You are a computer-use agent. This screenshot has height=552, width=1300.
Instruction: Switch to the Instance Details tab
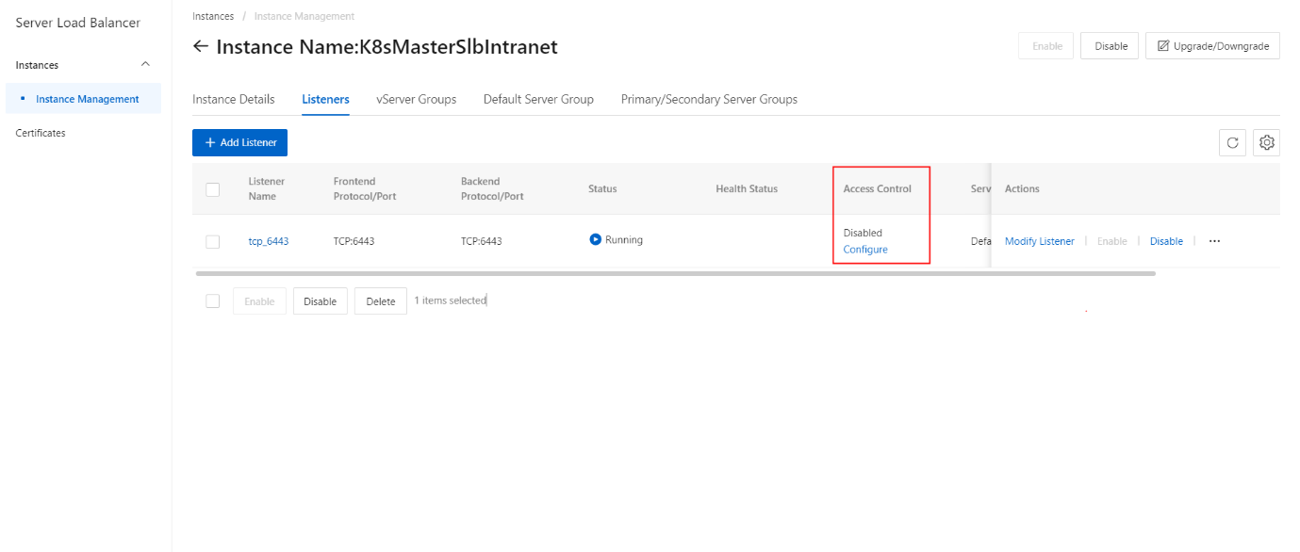(x=234, y=99)
